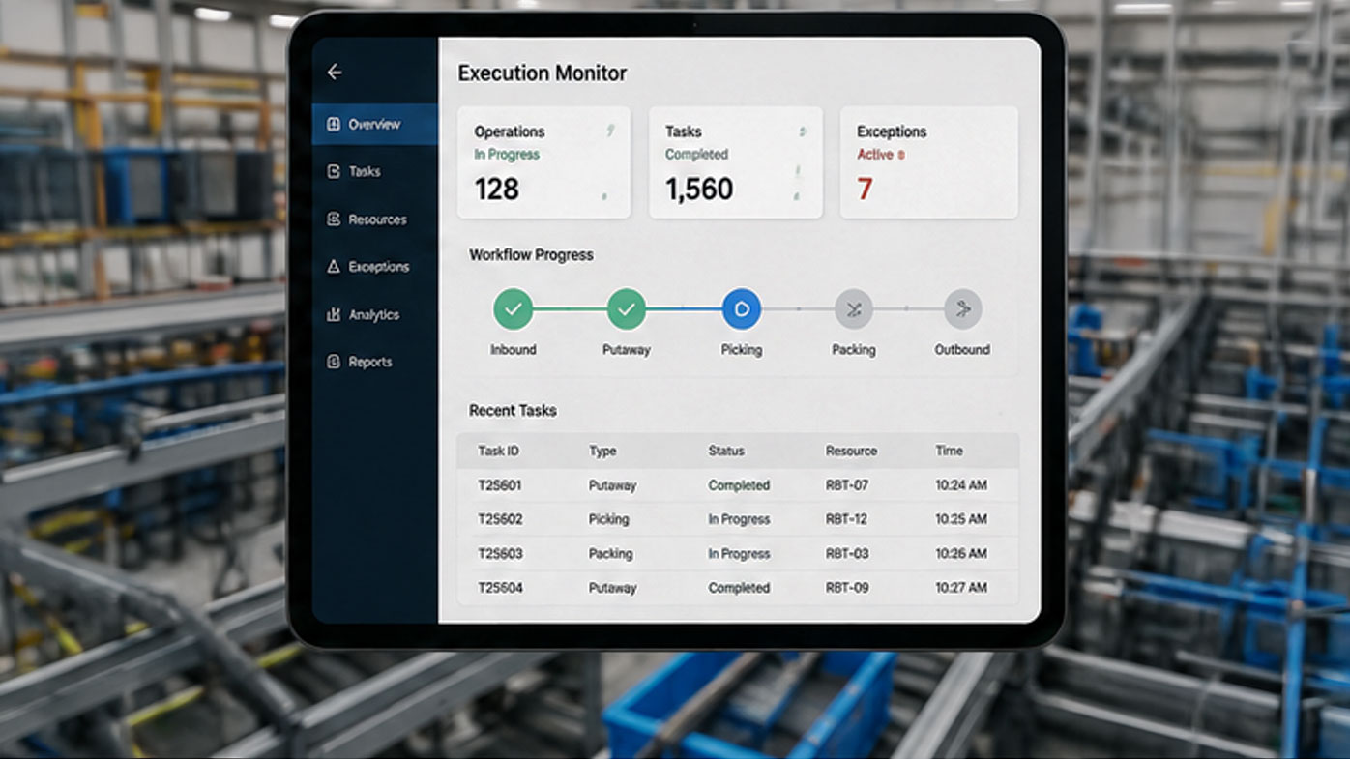Click the Resources sidebar icon

pyautogui.click(x=334, y=219)
